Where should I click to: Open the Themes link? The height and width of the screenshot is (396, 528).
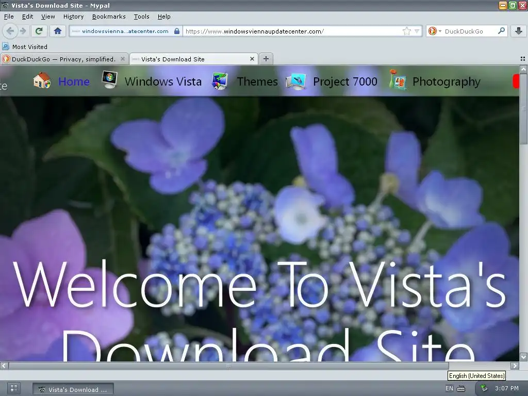pyautogui.click(x=258, y=81)
